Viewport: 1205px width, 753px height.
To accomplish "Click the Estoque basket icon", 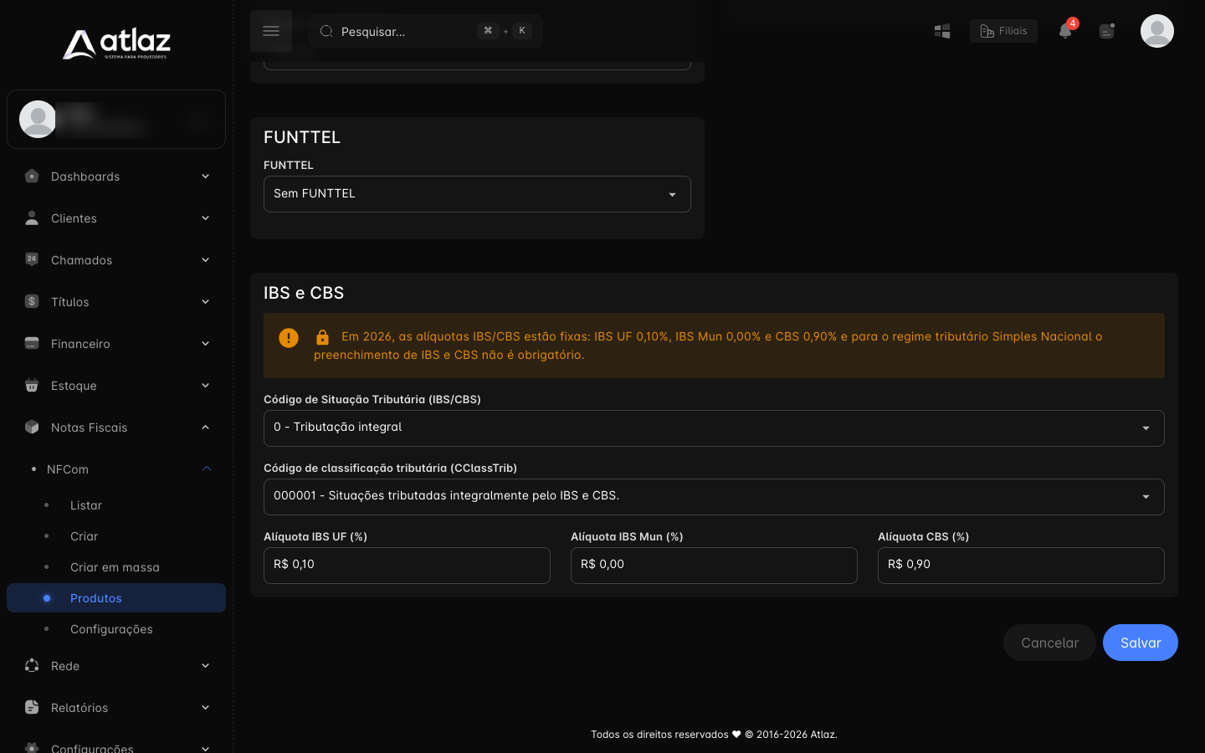I will tap(32, 385).
